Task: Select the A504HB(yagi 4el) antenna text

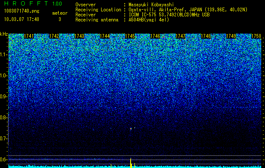Action: coord(149,20)
